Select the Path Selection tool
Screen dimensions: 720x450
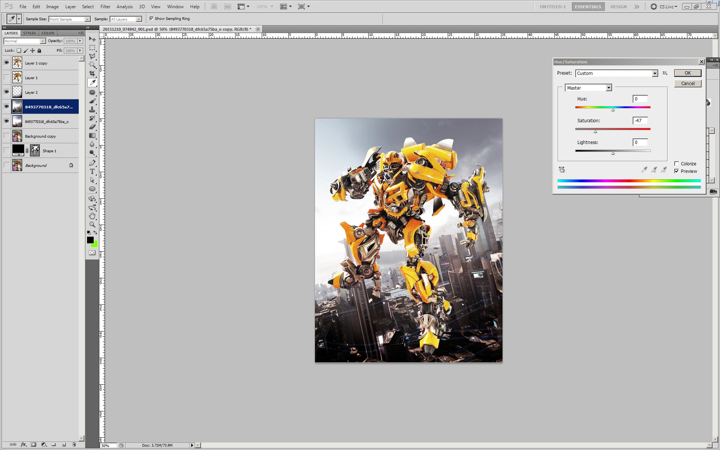tap(92, 180)
